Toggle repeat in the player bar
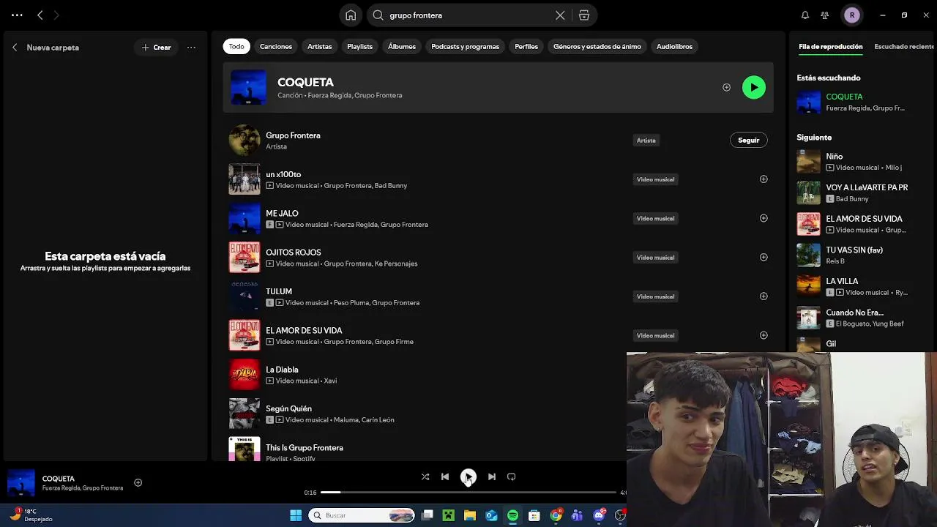The image size is (937, 527). click(512, 477)
